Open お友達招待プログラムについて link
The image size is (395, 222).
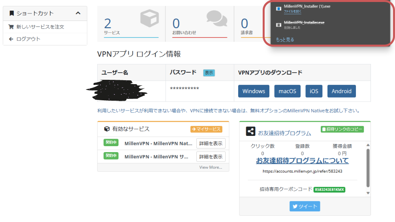(302, 161)
